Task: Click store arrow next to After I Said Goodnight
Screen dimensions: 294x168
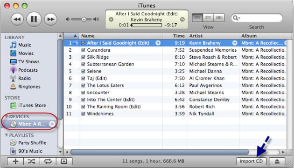Action: [158, 43]
